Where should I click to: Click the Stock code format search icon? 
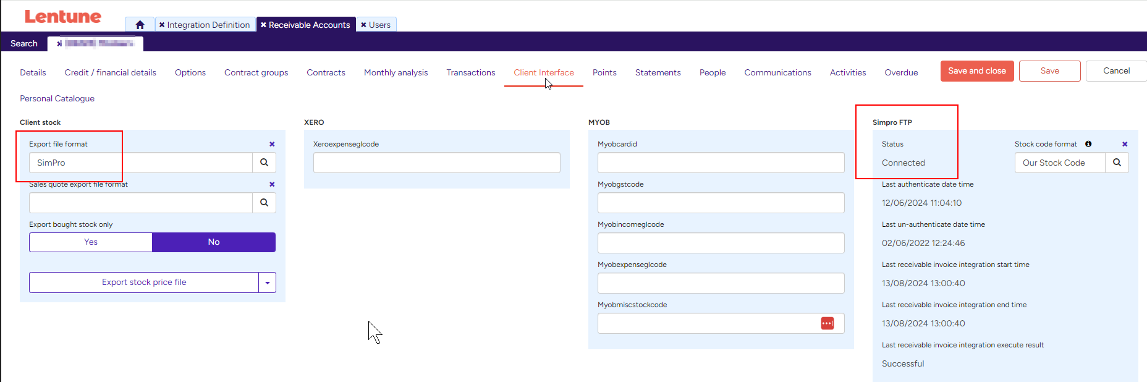1117,163
